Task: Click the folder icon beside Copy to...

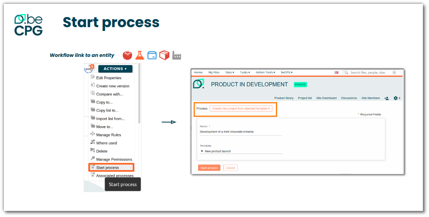Action: pyautogui.click(x=93, y=101)
